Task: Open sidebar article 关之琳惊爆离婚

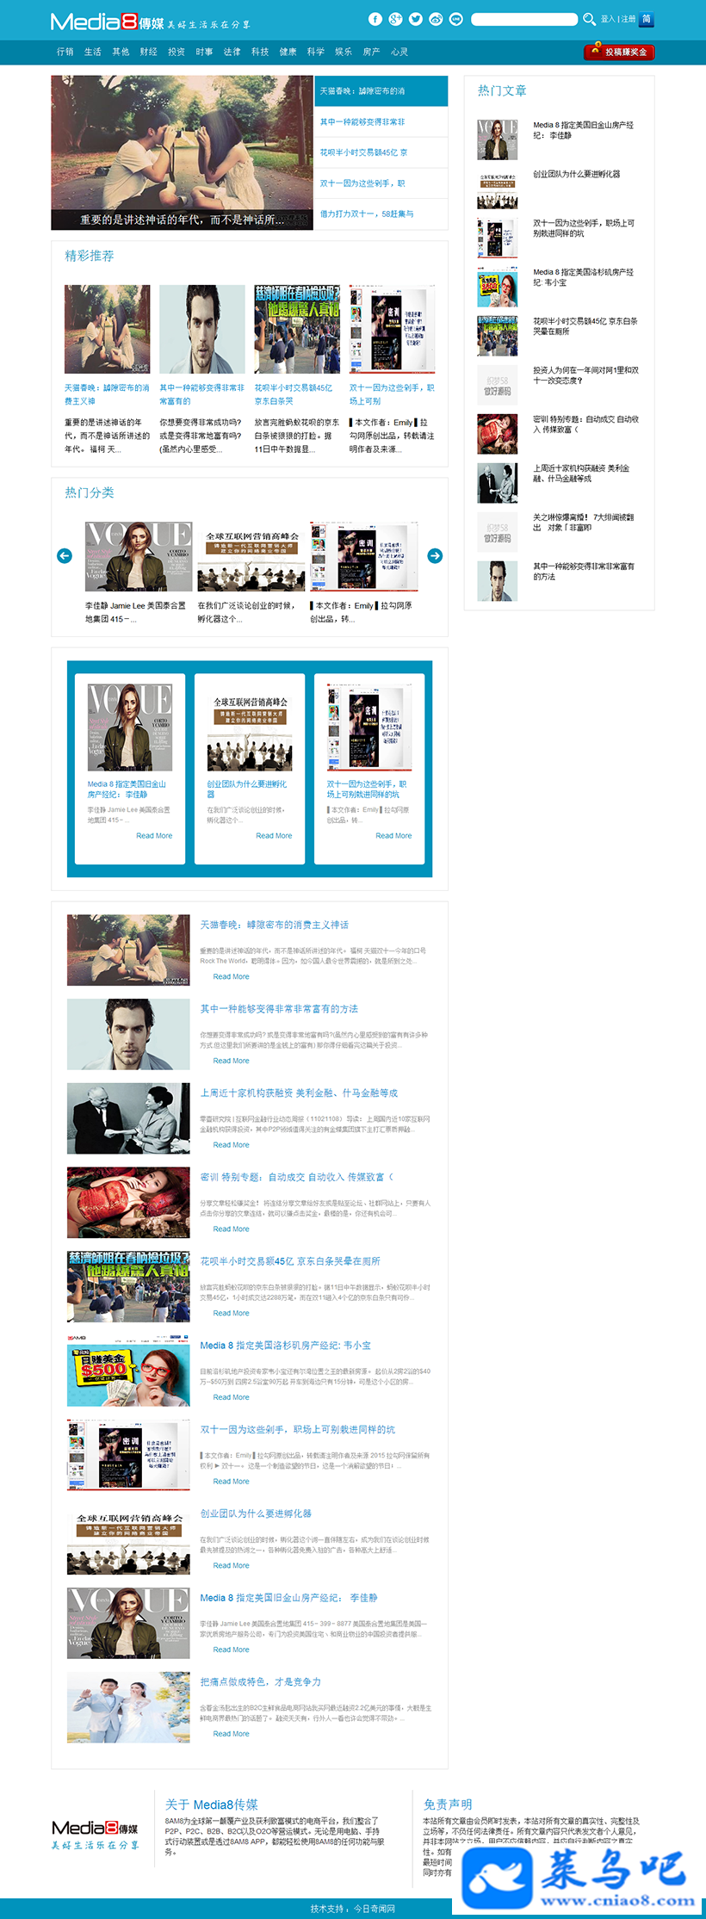Action: coord(583,523)
